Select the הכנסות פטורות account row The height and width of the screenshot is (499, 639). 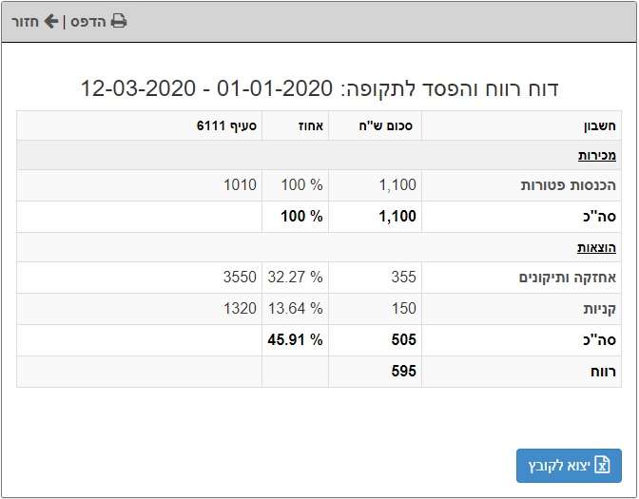click(x=319, y=185)
